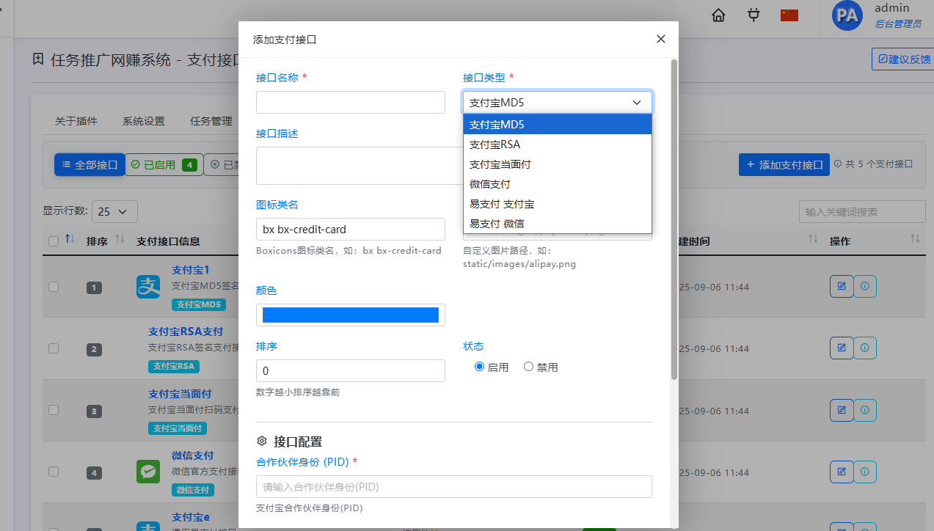Switch language via the Chinese flag icon

click(x=788, y=15)
